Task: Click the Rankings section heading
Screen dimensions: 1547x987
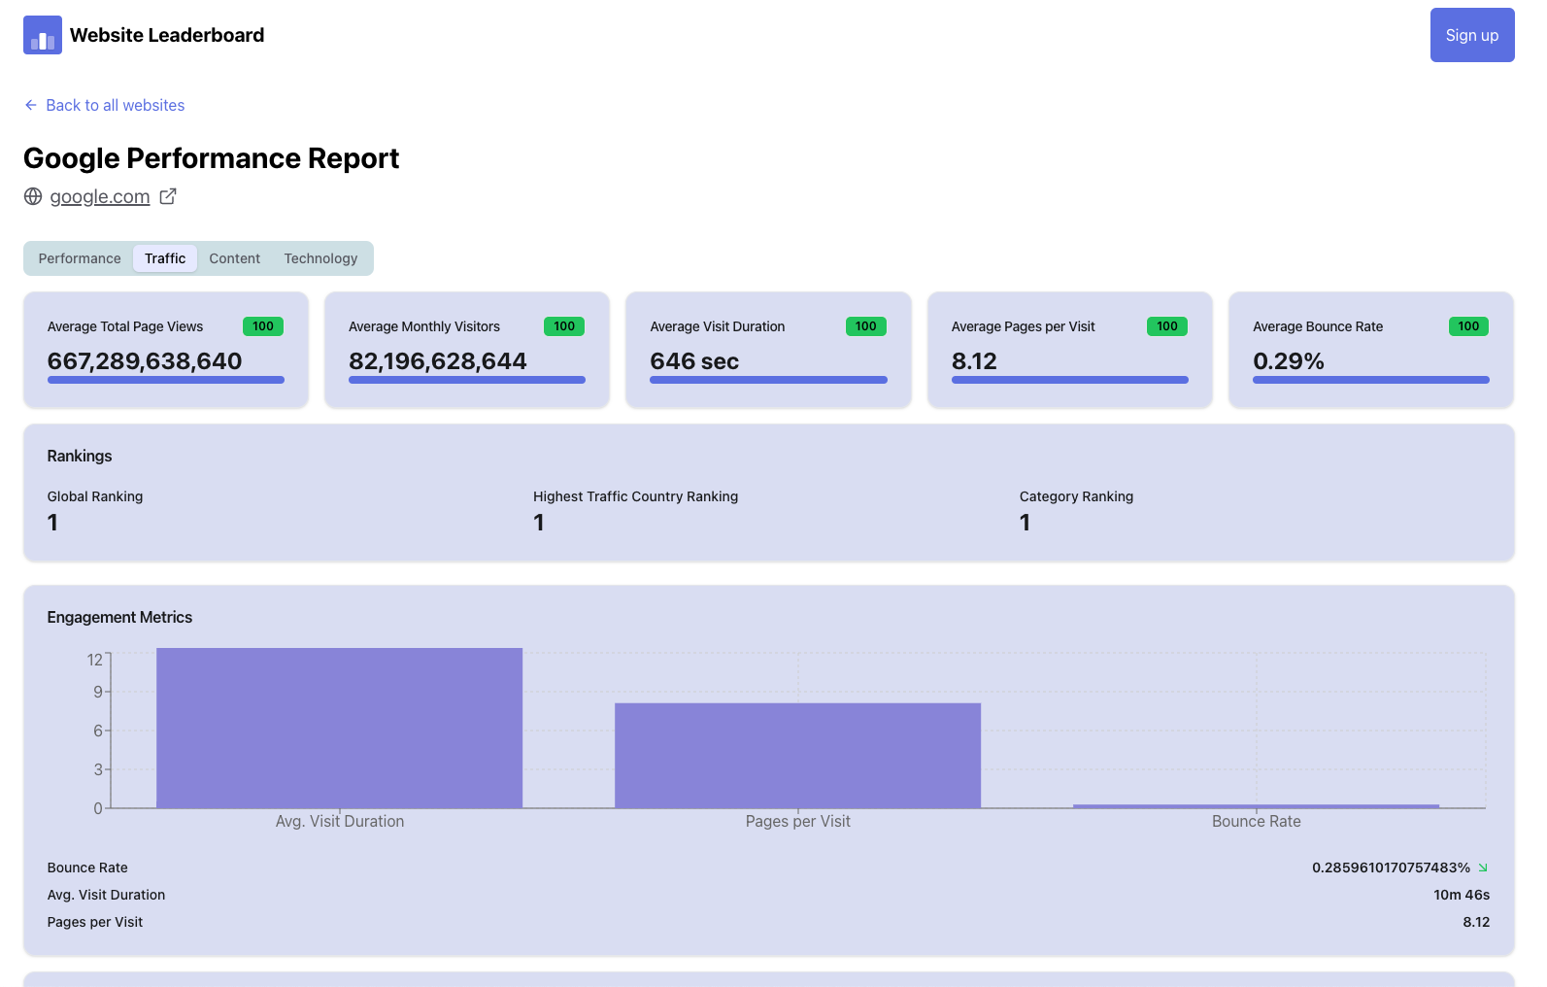Action: pos(80,456)
